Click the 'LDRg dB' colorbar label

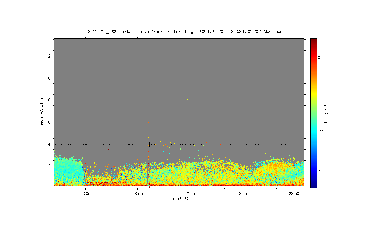326,114
